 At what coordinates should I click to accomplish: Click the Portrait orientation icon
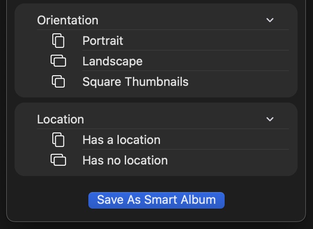tap(58, 41)
